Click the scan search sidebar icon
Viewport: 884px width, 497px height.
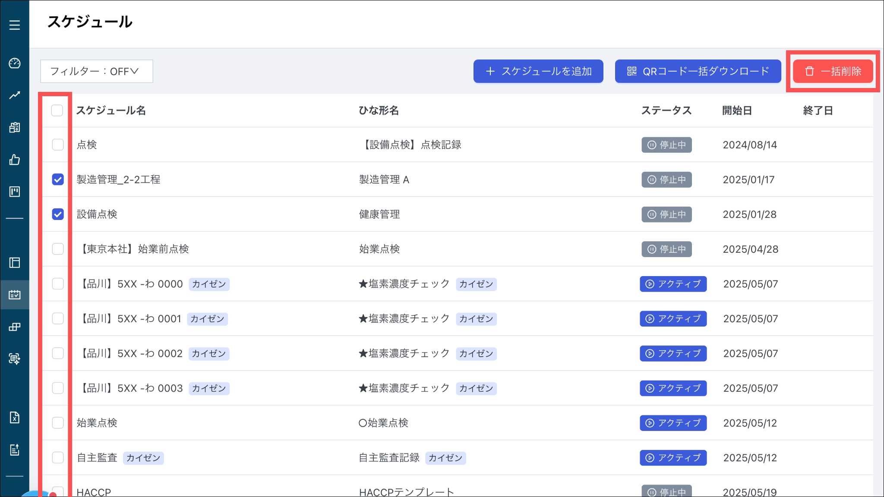coord(15,359)
